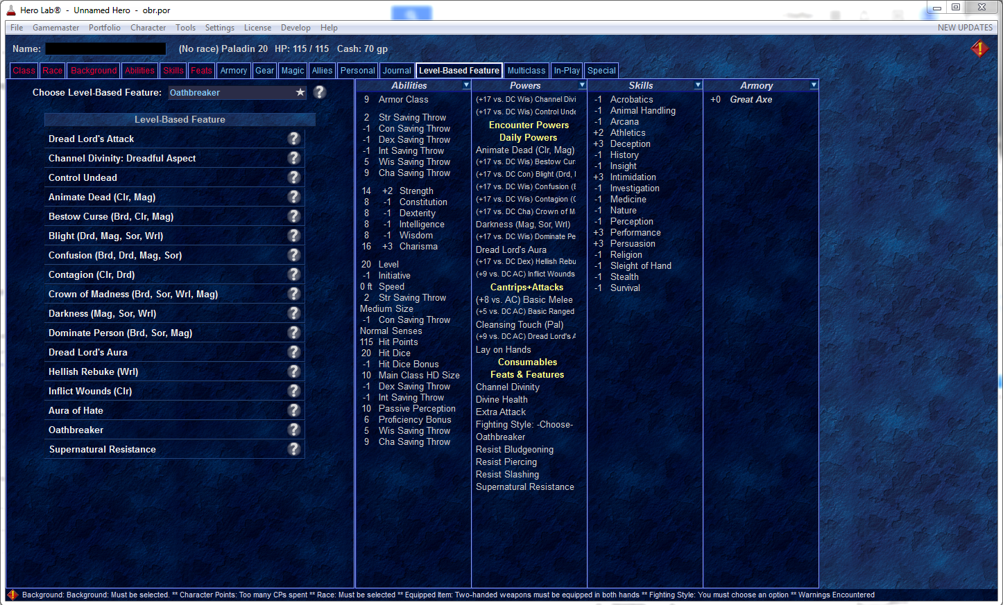1003x605 pixels.
Task: Switch to the Multiclass tab
Action: pyautogui.click(x=526, y=71)
